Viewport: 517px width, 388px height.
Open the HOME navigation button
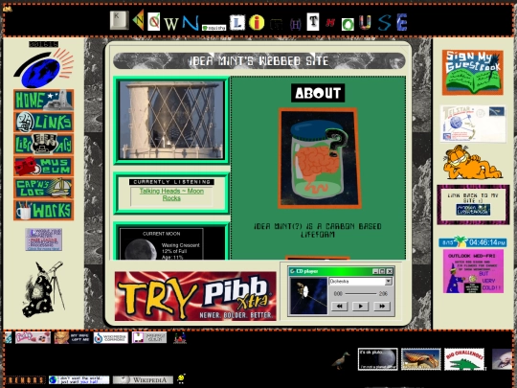(x=43, y=100)
